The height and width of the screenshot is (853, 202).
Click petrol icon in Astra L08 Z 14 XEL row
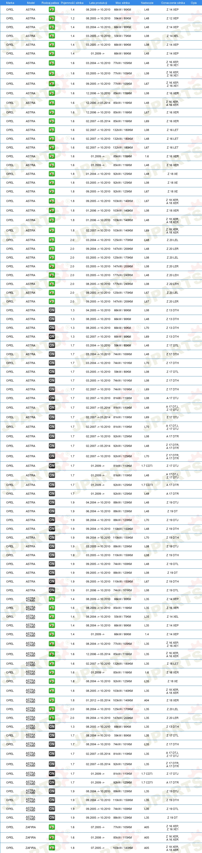pos(52,36)
